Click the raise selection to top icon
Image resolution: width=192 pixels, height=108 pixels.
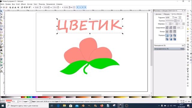click(30, 7)
